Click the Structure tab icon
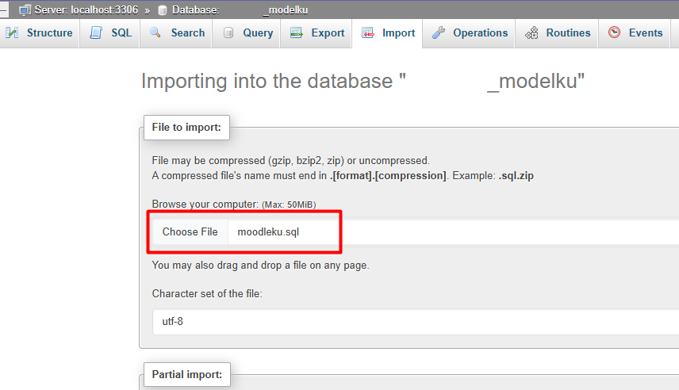The image size is (679, 390). click(12, 32)
